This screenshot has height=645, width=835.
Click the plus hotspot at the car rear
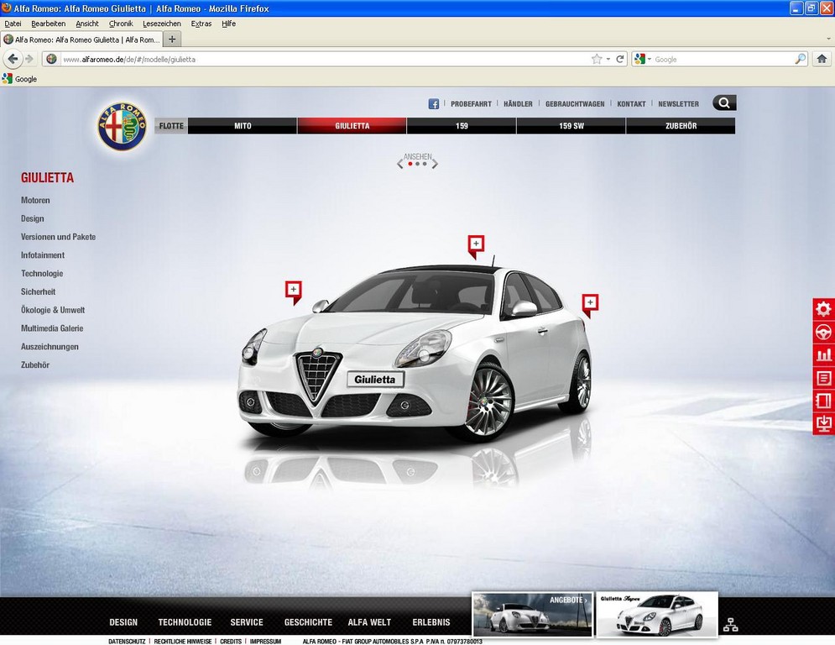pyautogui.click(x=590, y=304)
